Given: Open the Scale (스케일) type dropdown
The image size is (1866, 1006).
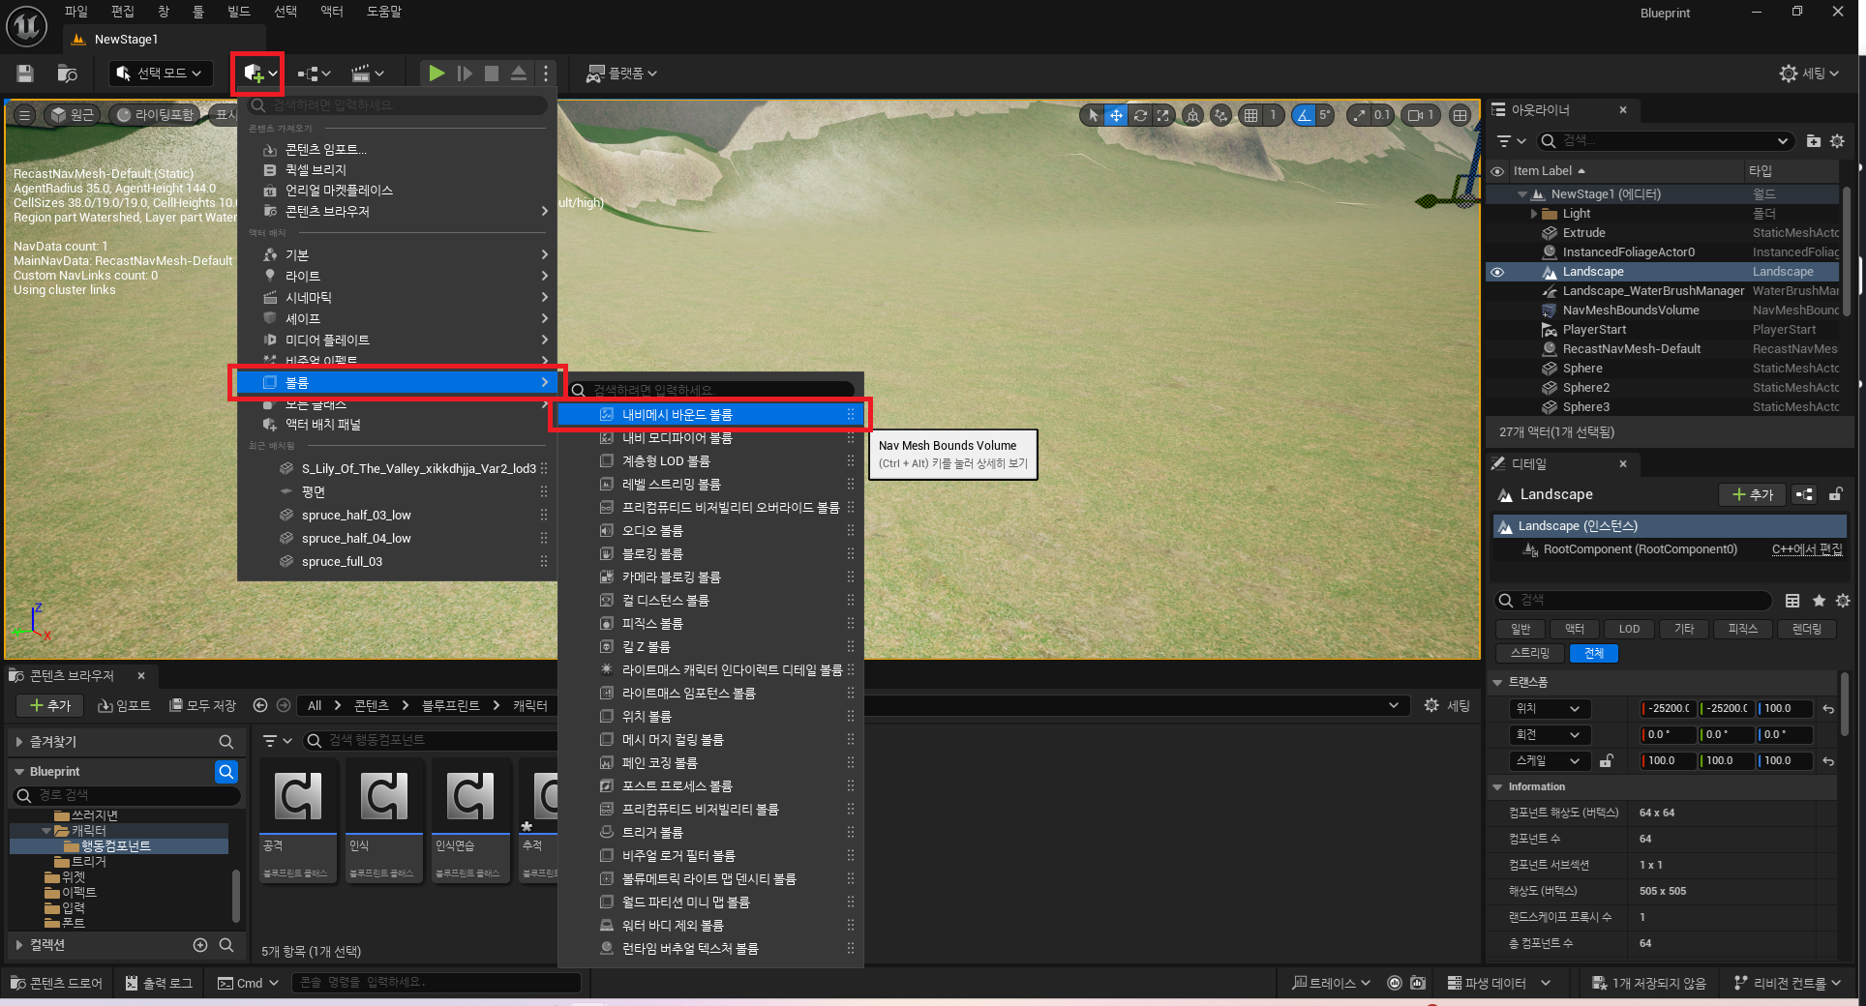Looking at the screenshot, I should coord(1550,760).
